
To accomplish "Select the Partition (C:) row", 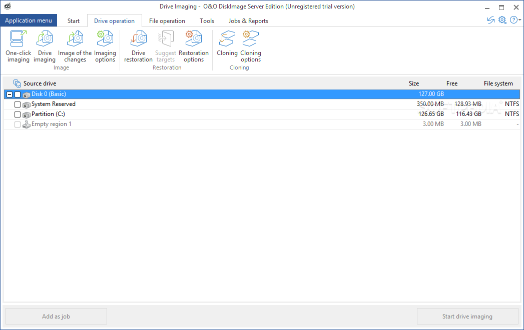I will [x=262, y=114].
